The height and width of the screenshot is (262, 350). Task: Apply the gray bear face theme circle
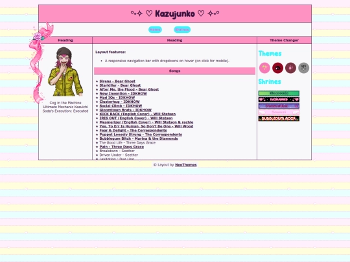coord(303,68)
